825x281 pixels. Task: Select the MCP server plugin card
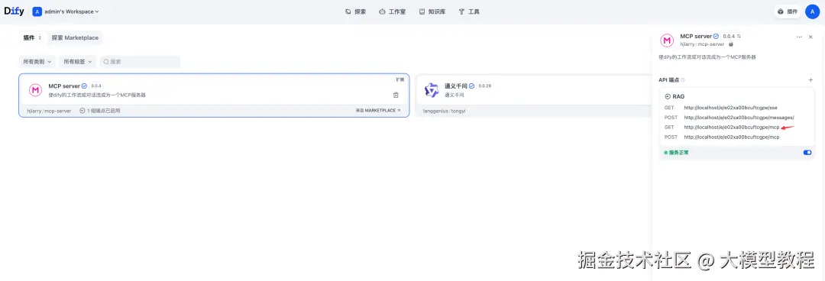(x=214, y=95)
